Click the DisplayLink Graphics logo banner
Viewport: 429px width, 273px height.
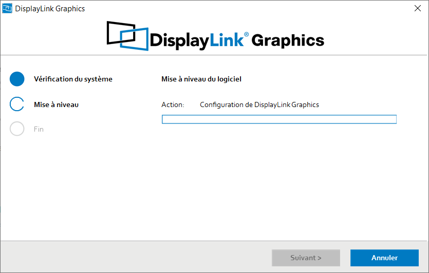click(215, 36)
